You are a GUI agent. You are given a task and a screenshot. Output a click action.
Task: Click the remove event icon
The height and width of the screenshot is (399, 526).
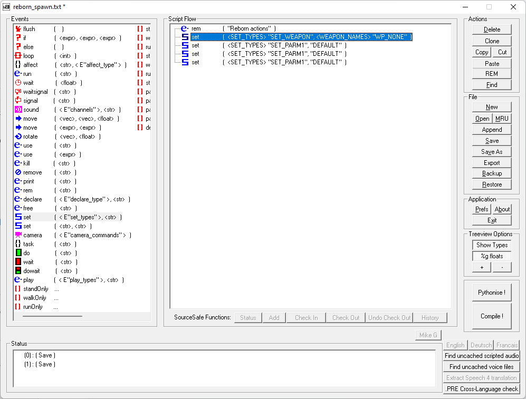(18, 172)
